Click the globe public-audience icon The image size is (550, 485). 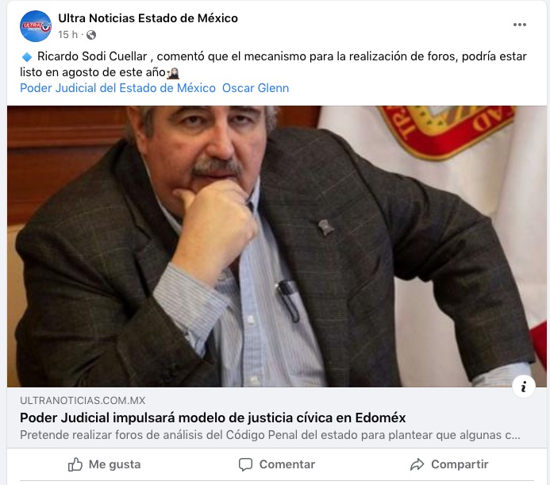91,35
